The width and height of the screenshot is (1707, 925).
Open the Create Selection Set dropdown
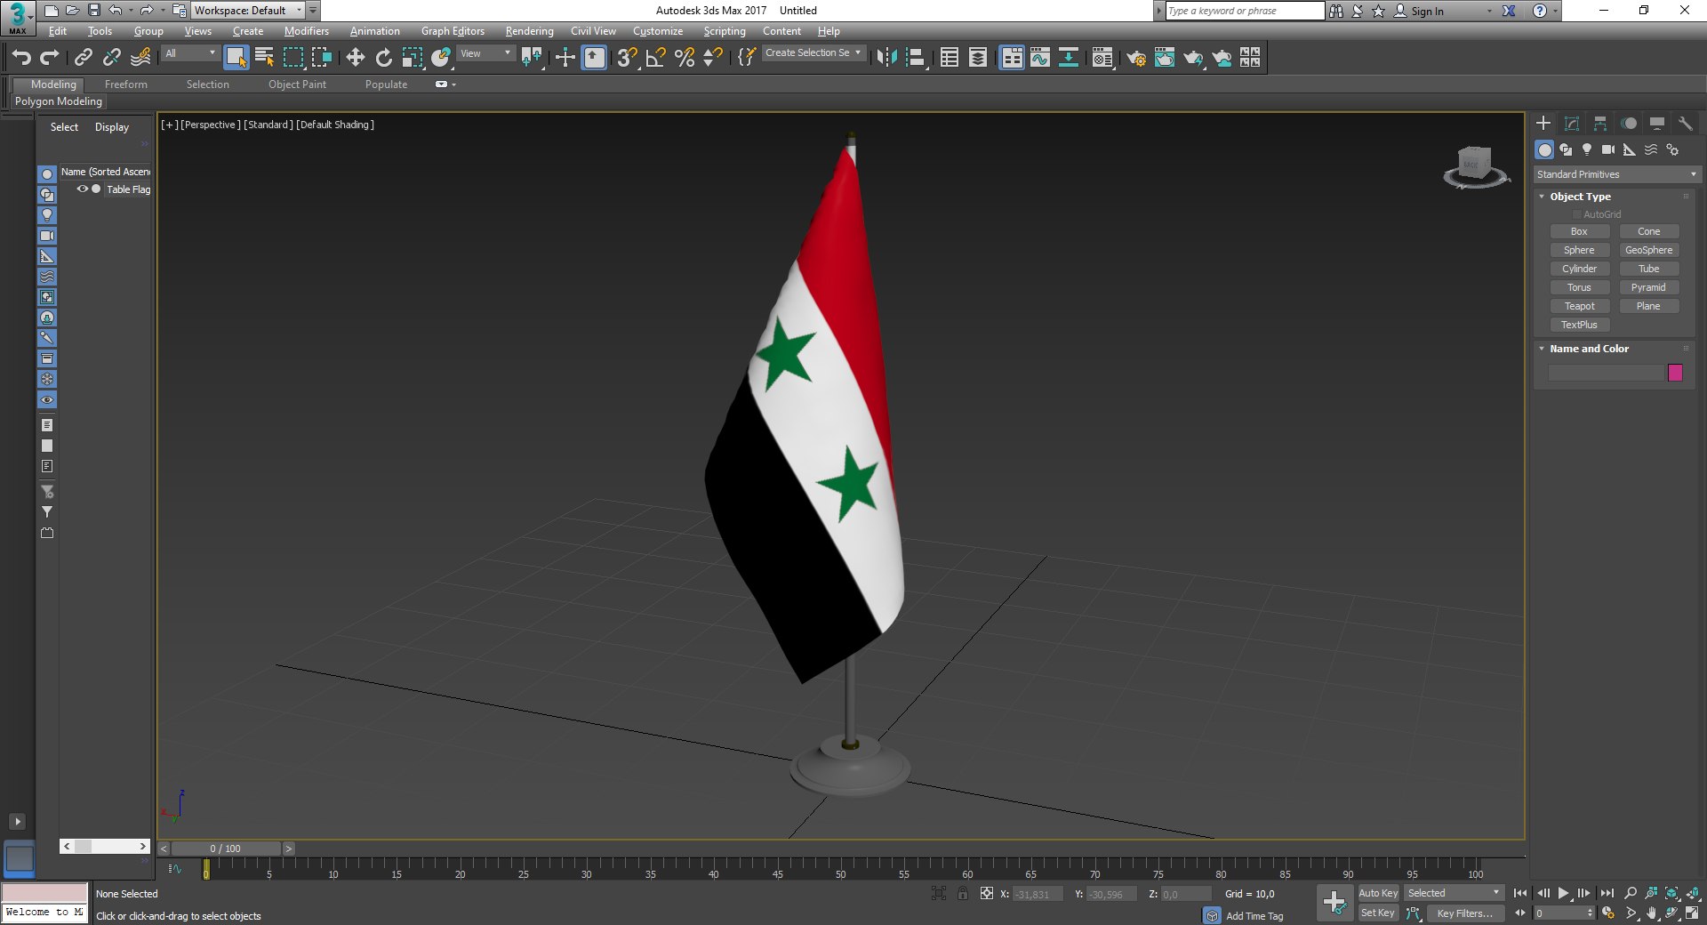pos(813,53)
